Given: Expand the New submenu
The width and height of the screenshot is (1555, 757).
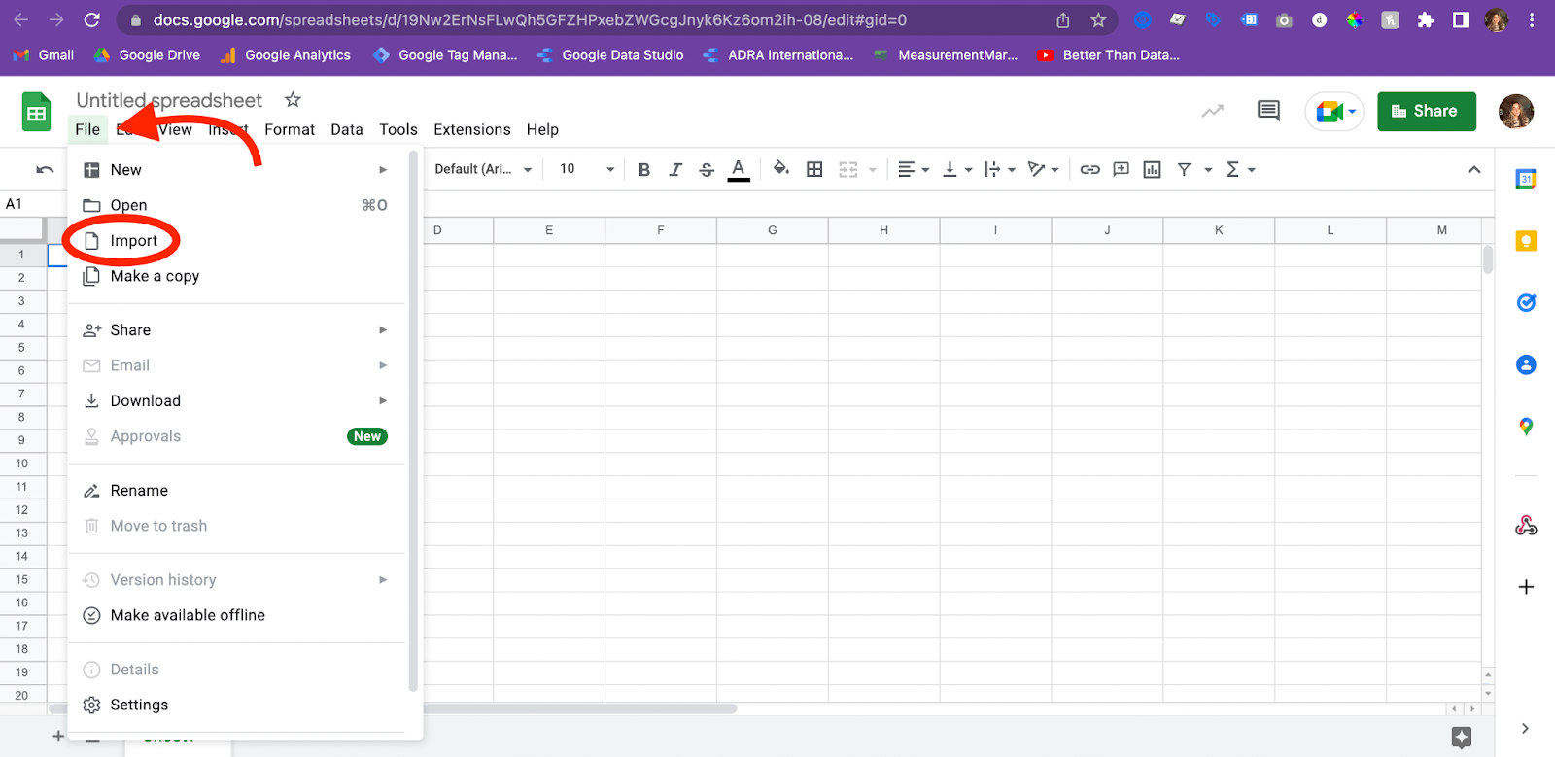Looking at the screenshot, I should click(x=236, y=170).
